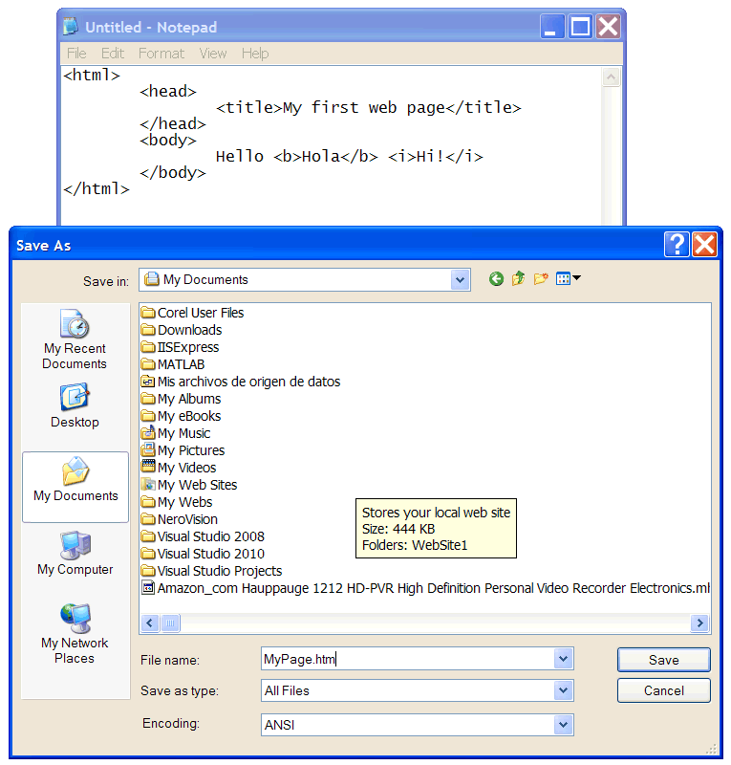The height and width of the screenshot is (765, 731).
Task: Open Notepad's Help menu
Action: 255,54
